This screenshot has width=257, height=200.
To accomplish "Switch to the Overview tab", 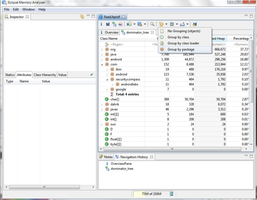I will [x=109, y=32].
